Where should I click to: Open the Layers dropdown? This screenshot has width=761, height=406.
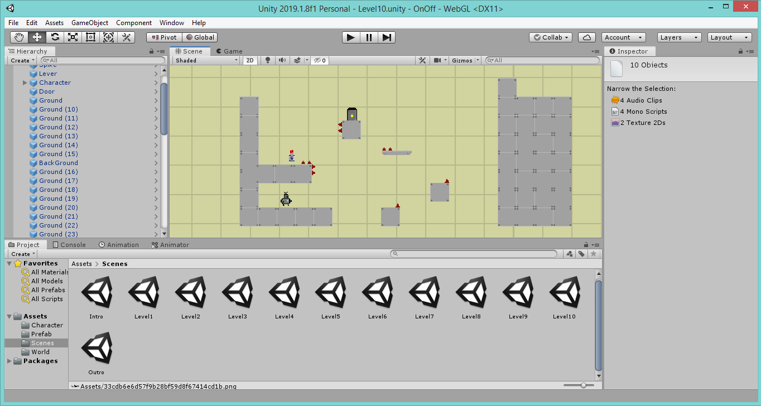[679, 37]
